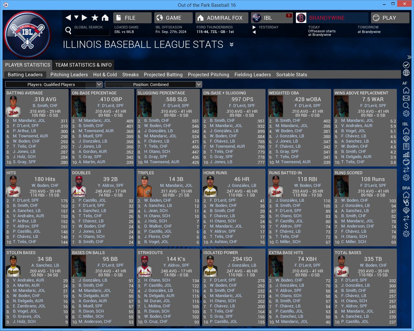Click the home icon in the top navigation
The height and width of the screenshot is (331, 414).
105,17
